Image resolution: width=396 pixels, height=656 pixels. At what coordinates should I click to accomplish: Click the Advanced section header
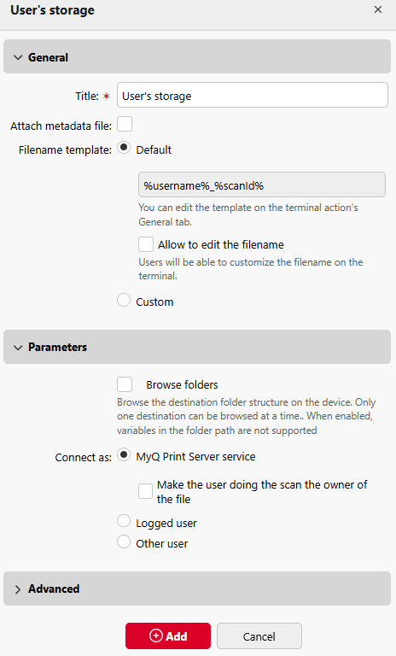click(x=197, y=589)
